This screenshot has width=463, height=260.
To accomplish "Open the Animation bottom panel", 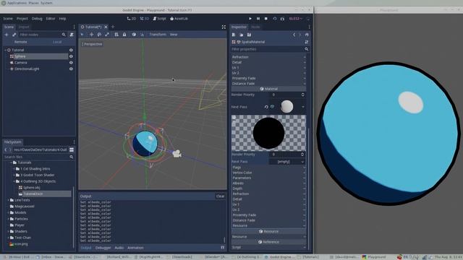I will [x=135, y=248].
